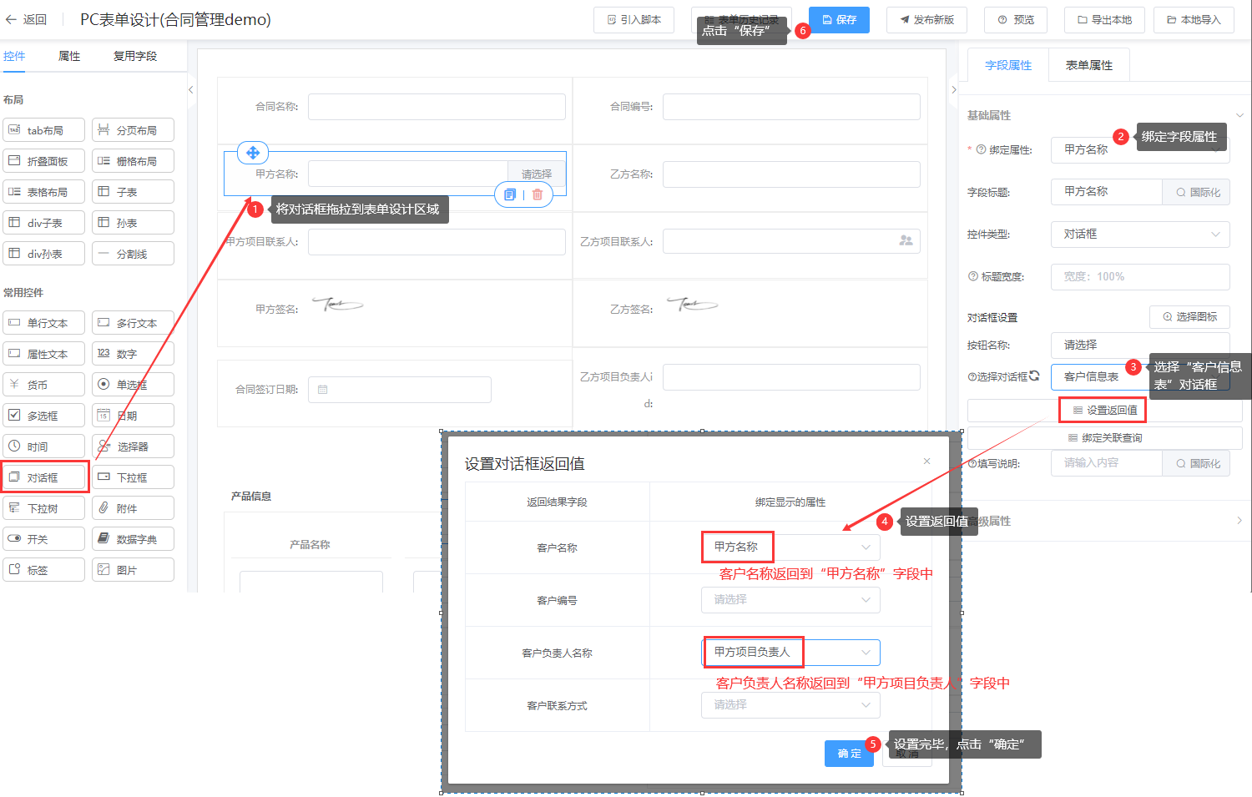Select the 属性文本 control

(44, 354)
